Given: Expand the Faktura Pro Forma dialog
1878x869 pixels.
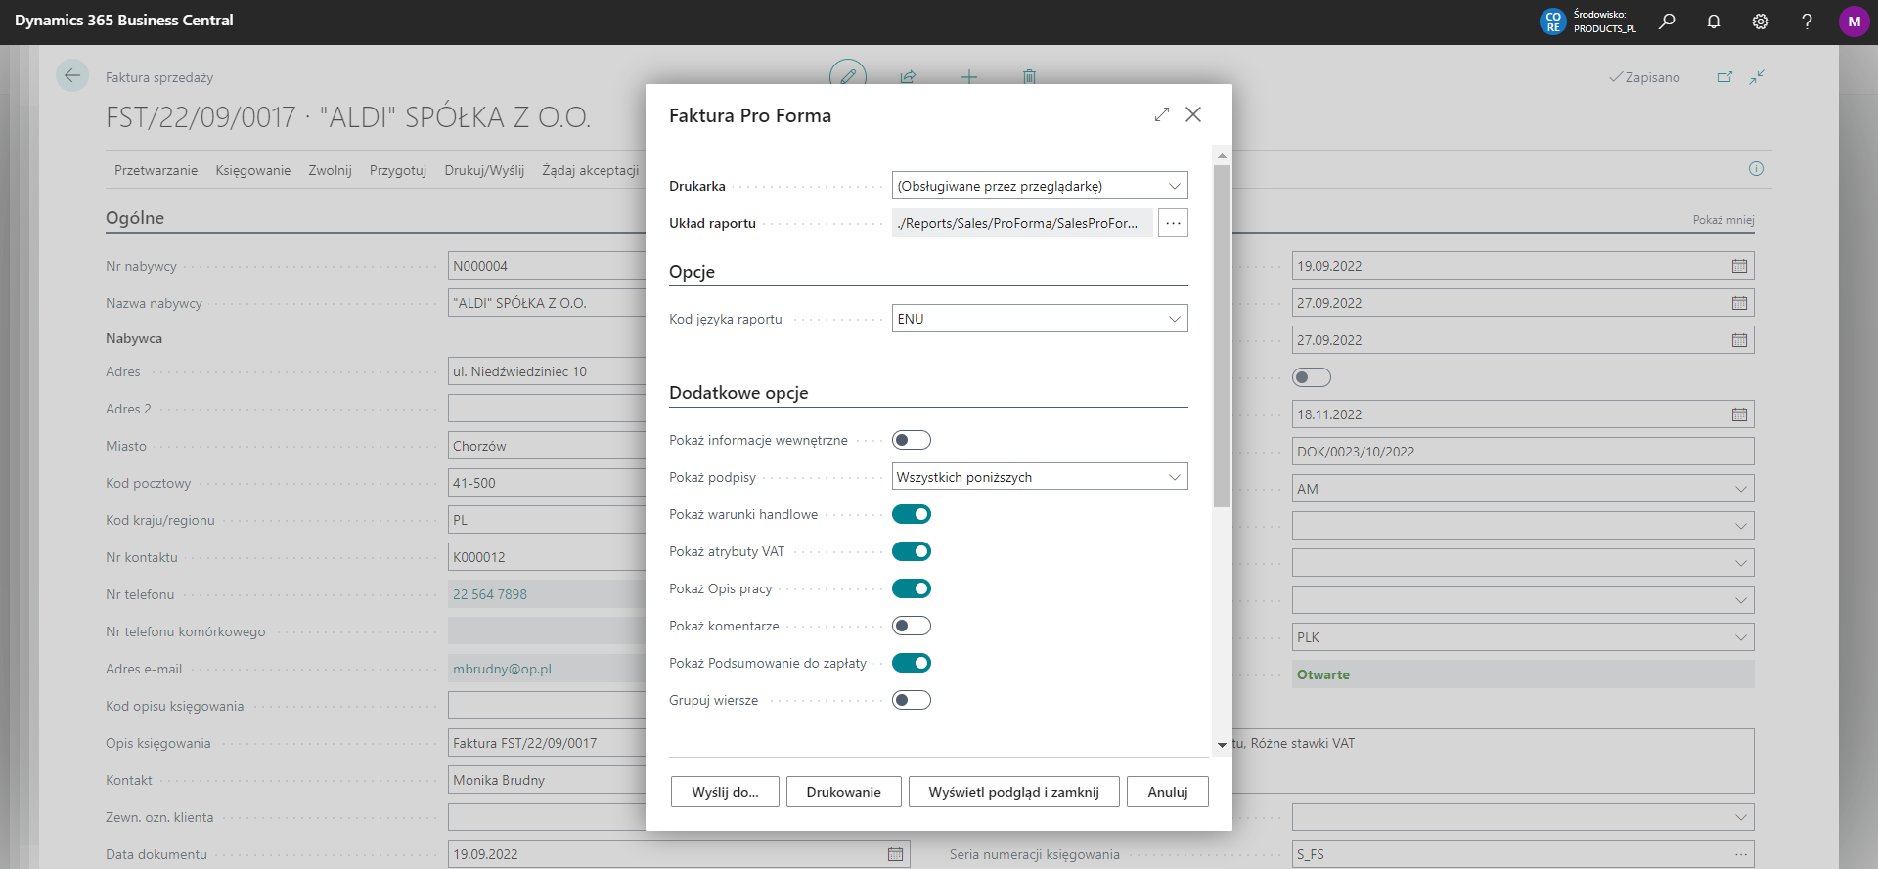Looking at the screenshot, I should point(1162,114).
